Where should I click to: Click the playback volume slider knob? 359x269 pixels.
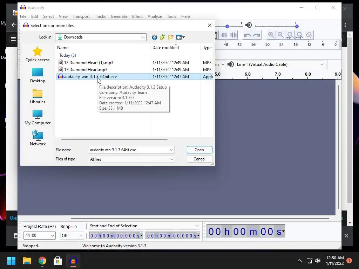click(x=297, y=27)
